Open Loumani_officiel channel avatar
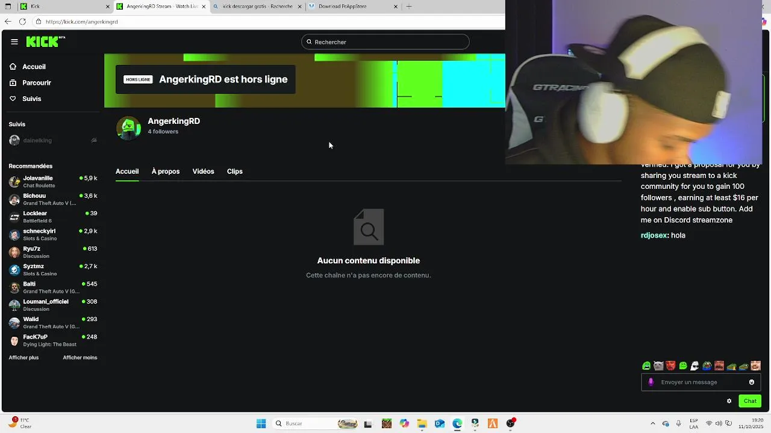 point(14,305)
